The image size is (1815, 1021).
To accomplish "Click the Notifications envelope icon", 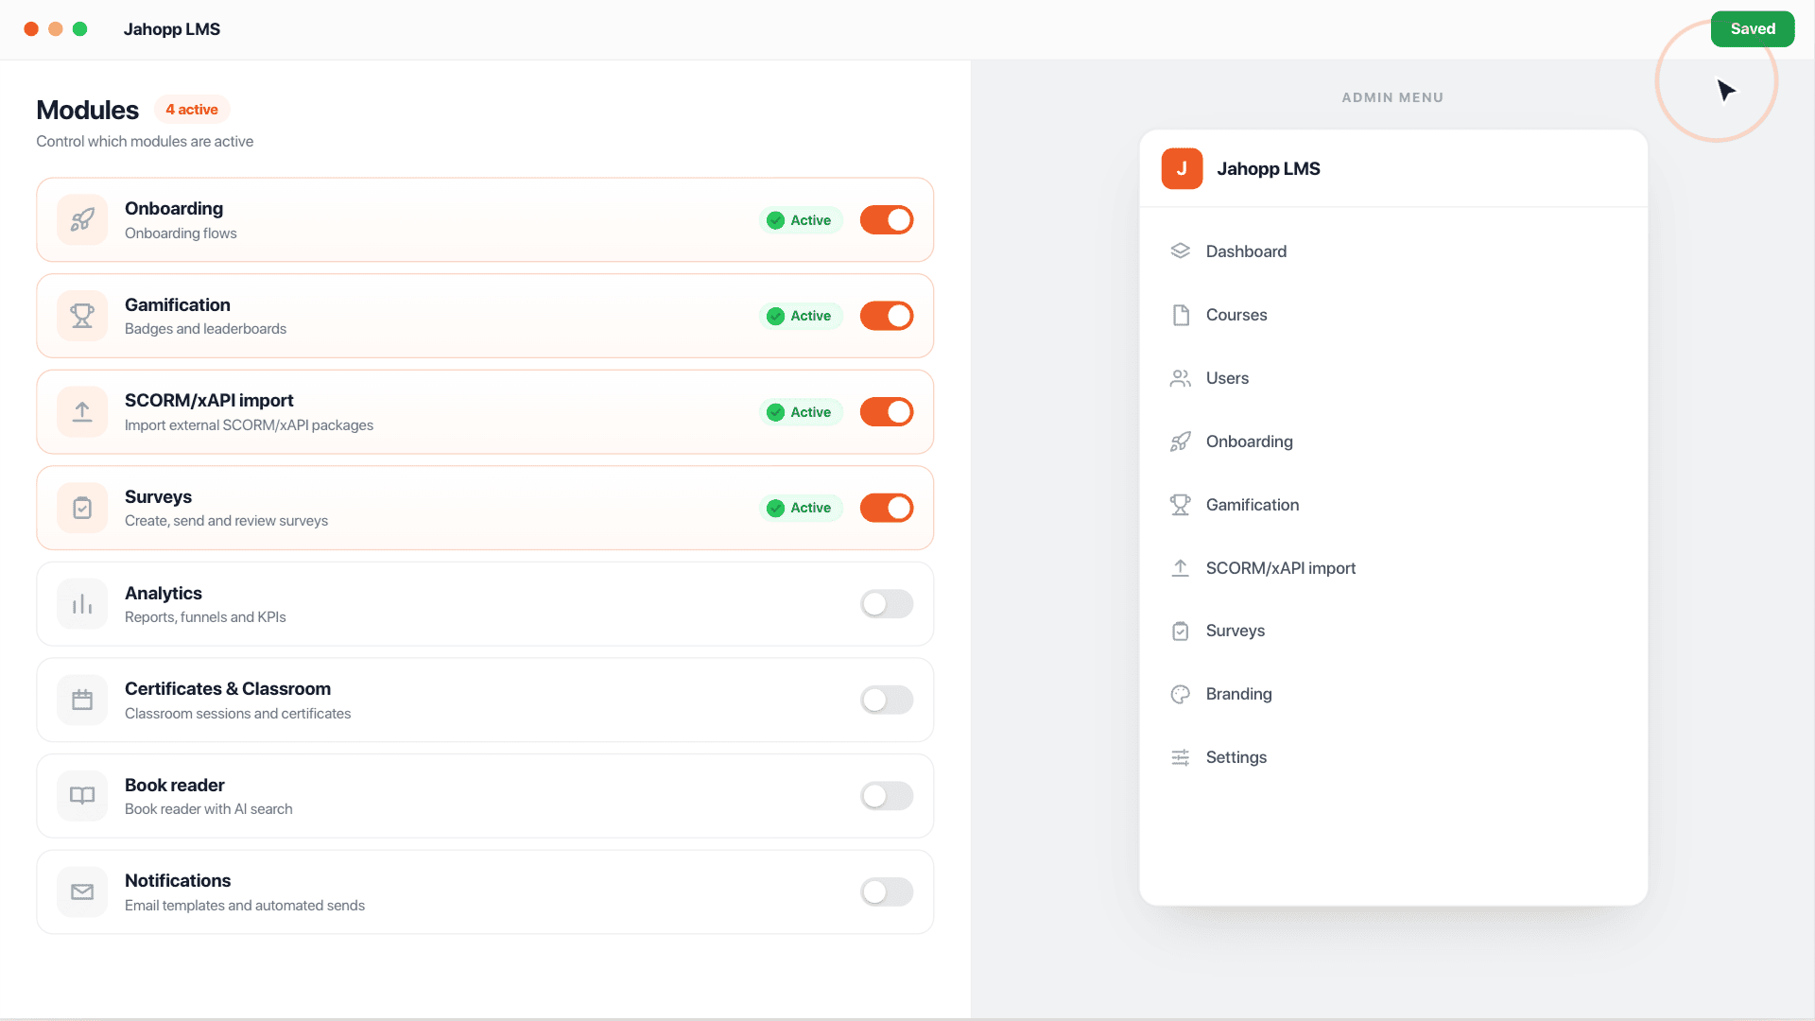I will pos(82,891).
